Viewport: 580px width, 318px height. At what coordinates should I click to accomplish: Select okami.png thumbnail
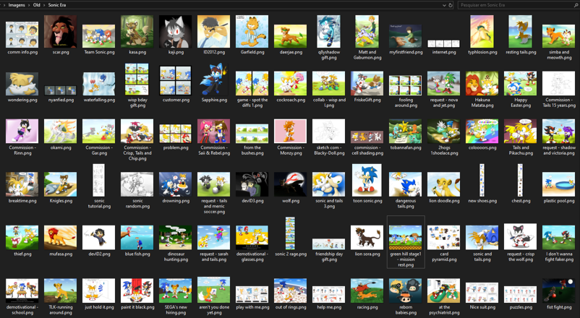[60, 131]
